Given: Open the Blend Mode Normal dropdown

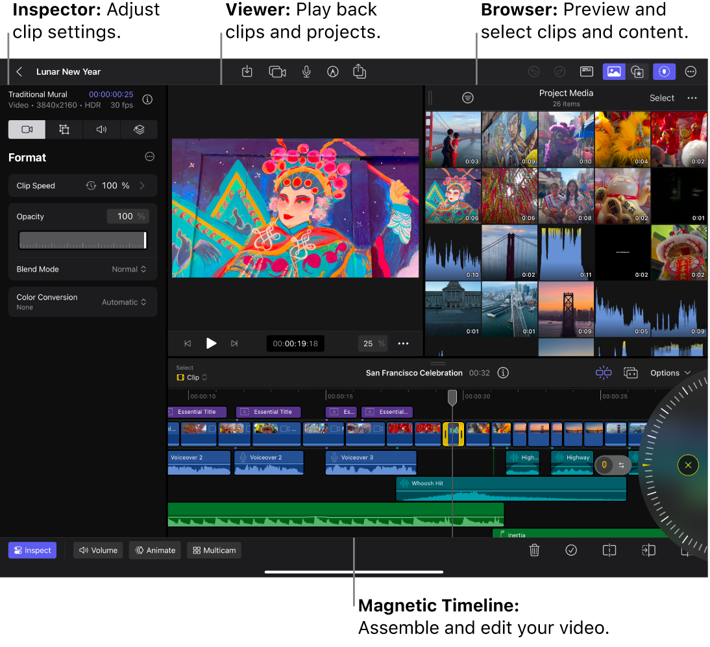Looking at the screenshot, I should click(129, 269).
